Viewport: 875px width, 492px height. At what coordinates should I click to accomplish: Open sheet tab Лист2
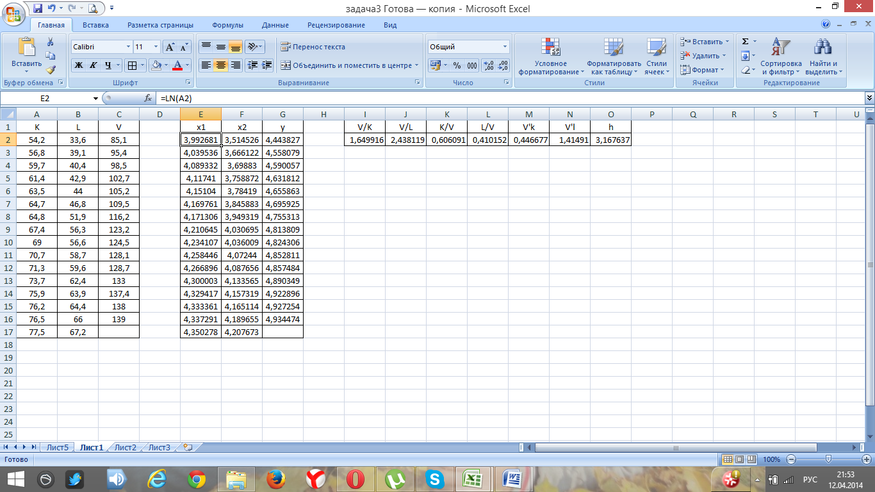click(125, 447)
